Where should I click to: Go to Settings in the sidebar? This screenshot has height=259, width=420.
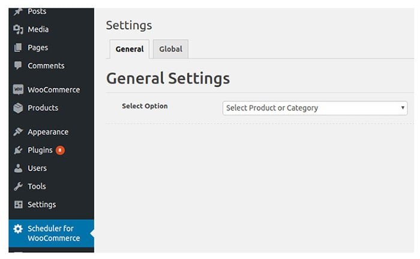[41, 204]
